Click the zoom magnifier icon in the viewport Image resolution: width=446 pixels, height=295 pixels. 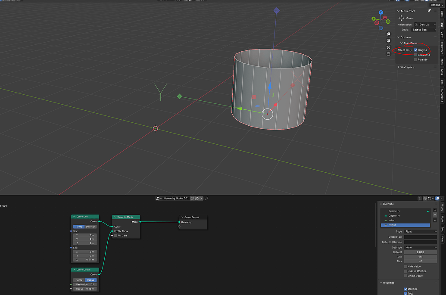(389, 34)
